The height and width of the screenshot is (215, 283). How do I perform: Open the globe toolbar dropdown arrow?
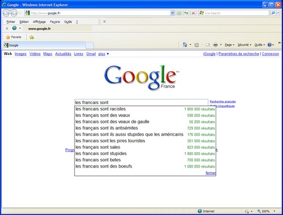20,28
